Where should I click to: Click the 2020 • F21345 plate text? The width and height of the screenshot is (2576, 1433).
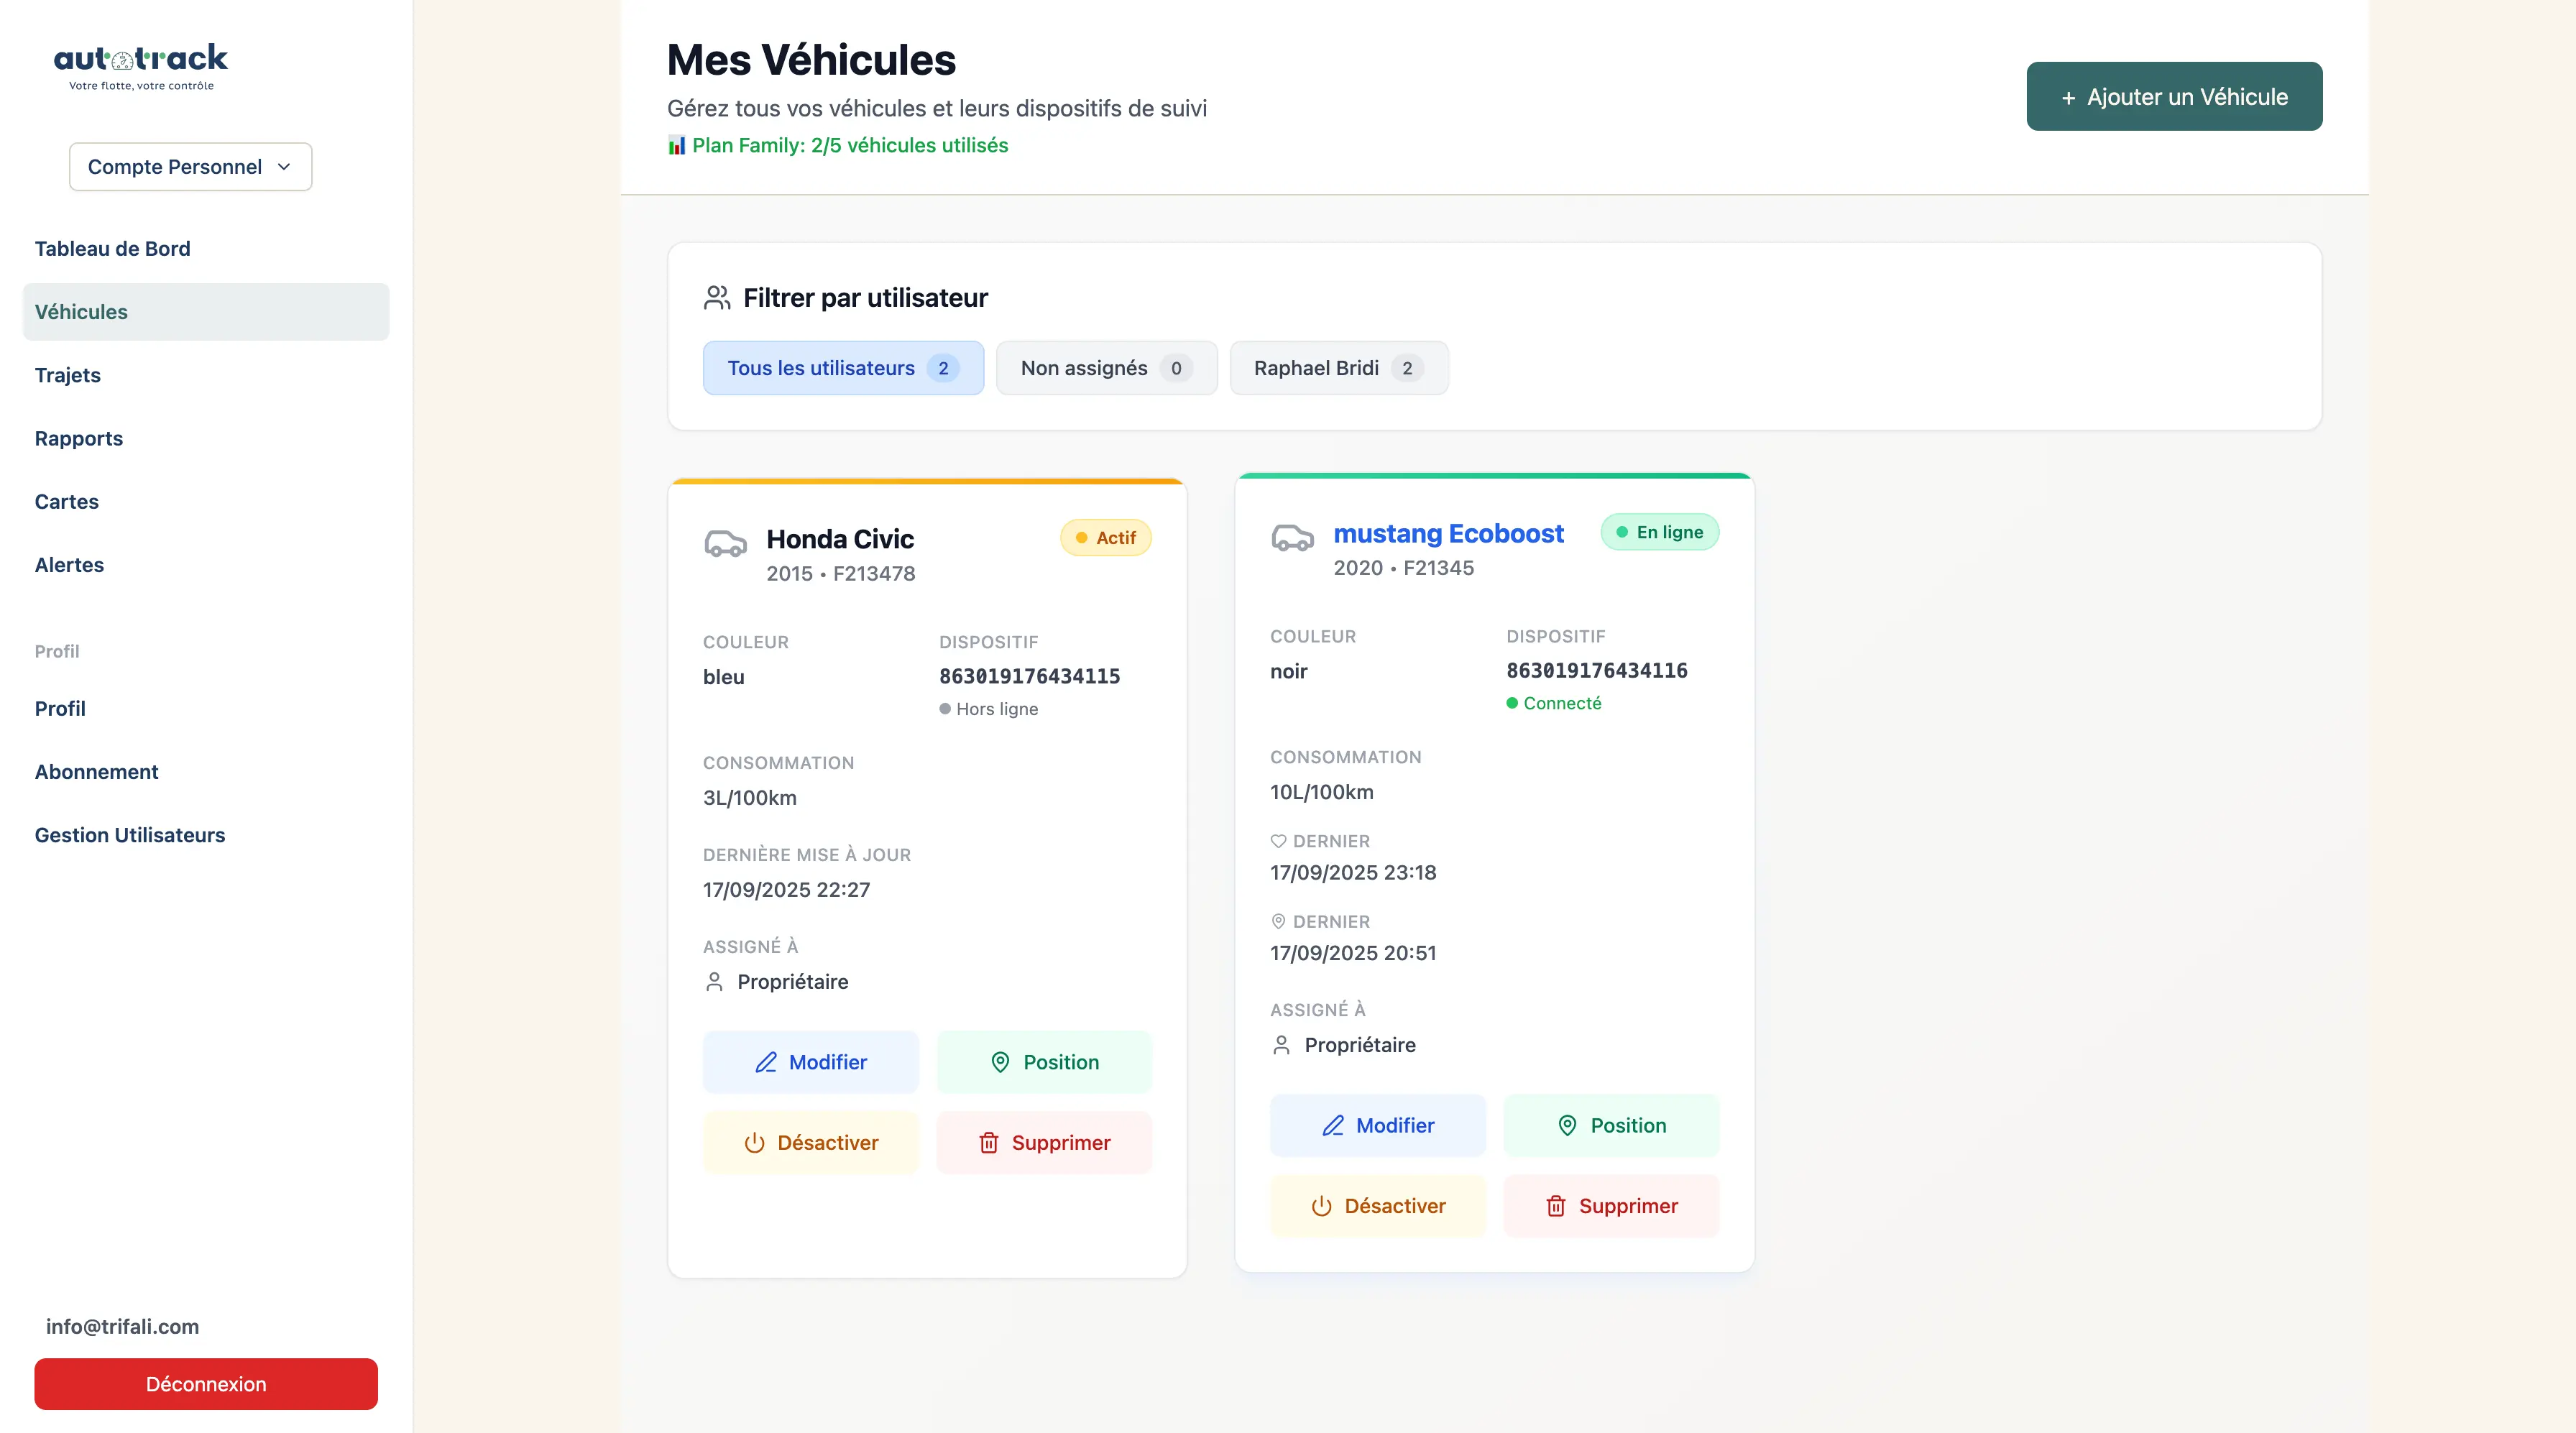click(x=1404, y=568)
